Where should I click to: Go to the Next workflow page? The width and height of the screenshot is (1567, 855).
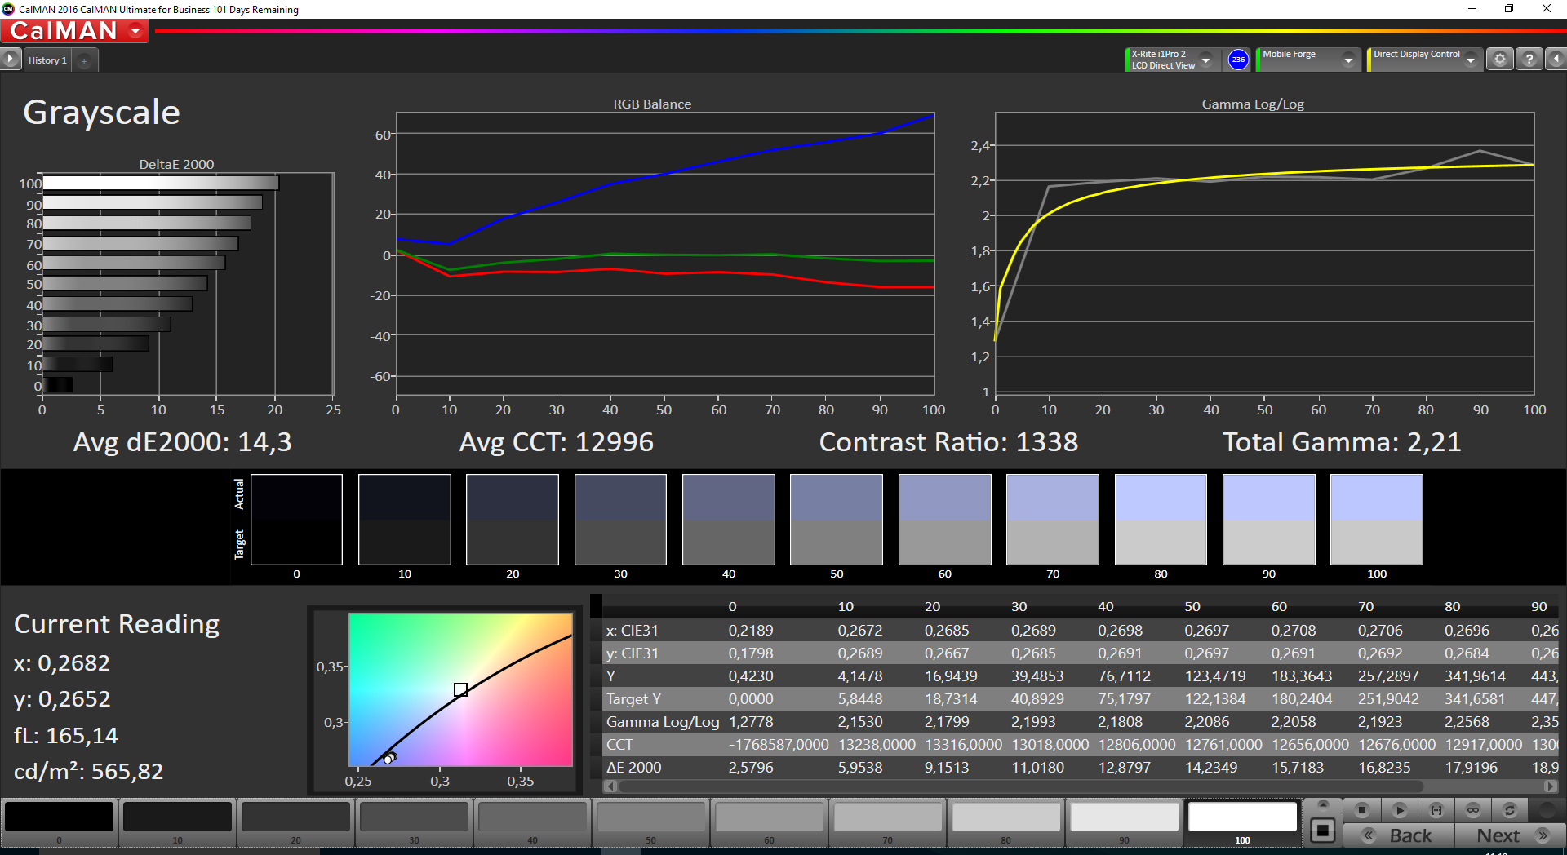[1510, 835]
